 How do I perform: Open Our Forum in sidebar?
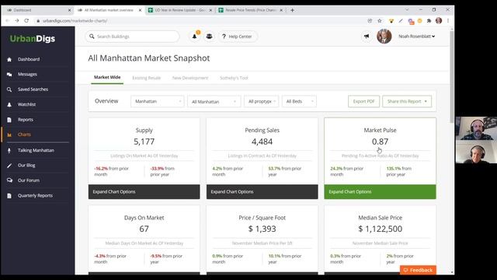[29, 180]
